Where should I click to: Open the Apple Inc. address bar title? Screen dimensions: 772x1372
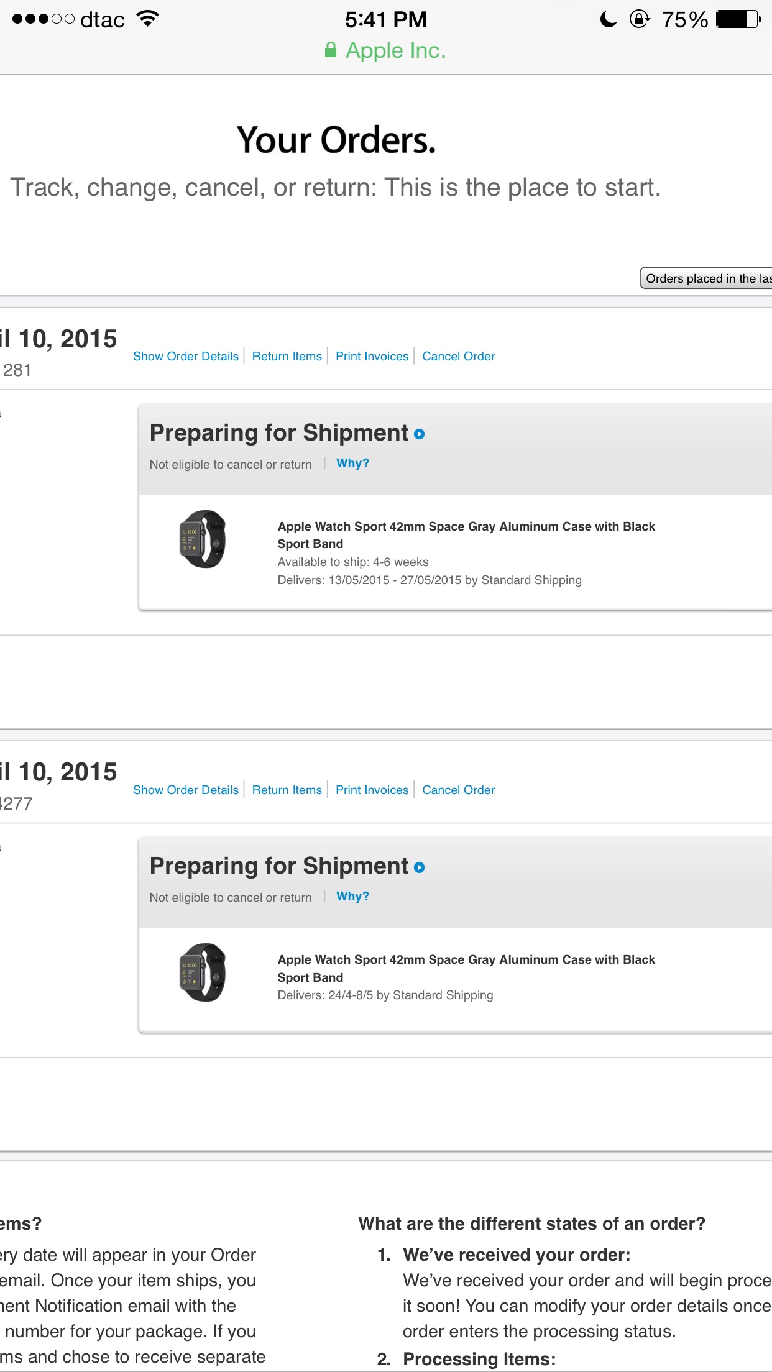point(396,50)
